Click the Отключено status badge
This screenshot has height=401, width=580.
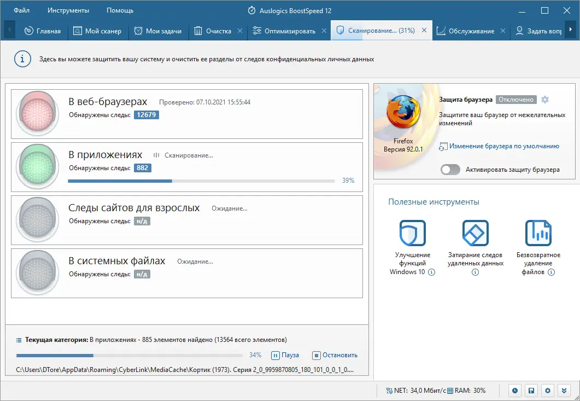click(x=516, y=100)
